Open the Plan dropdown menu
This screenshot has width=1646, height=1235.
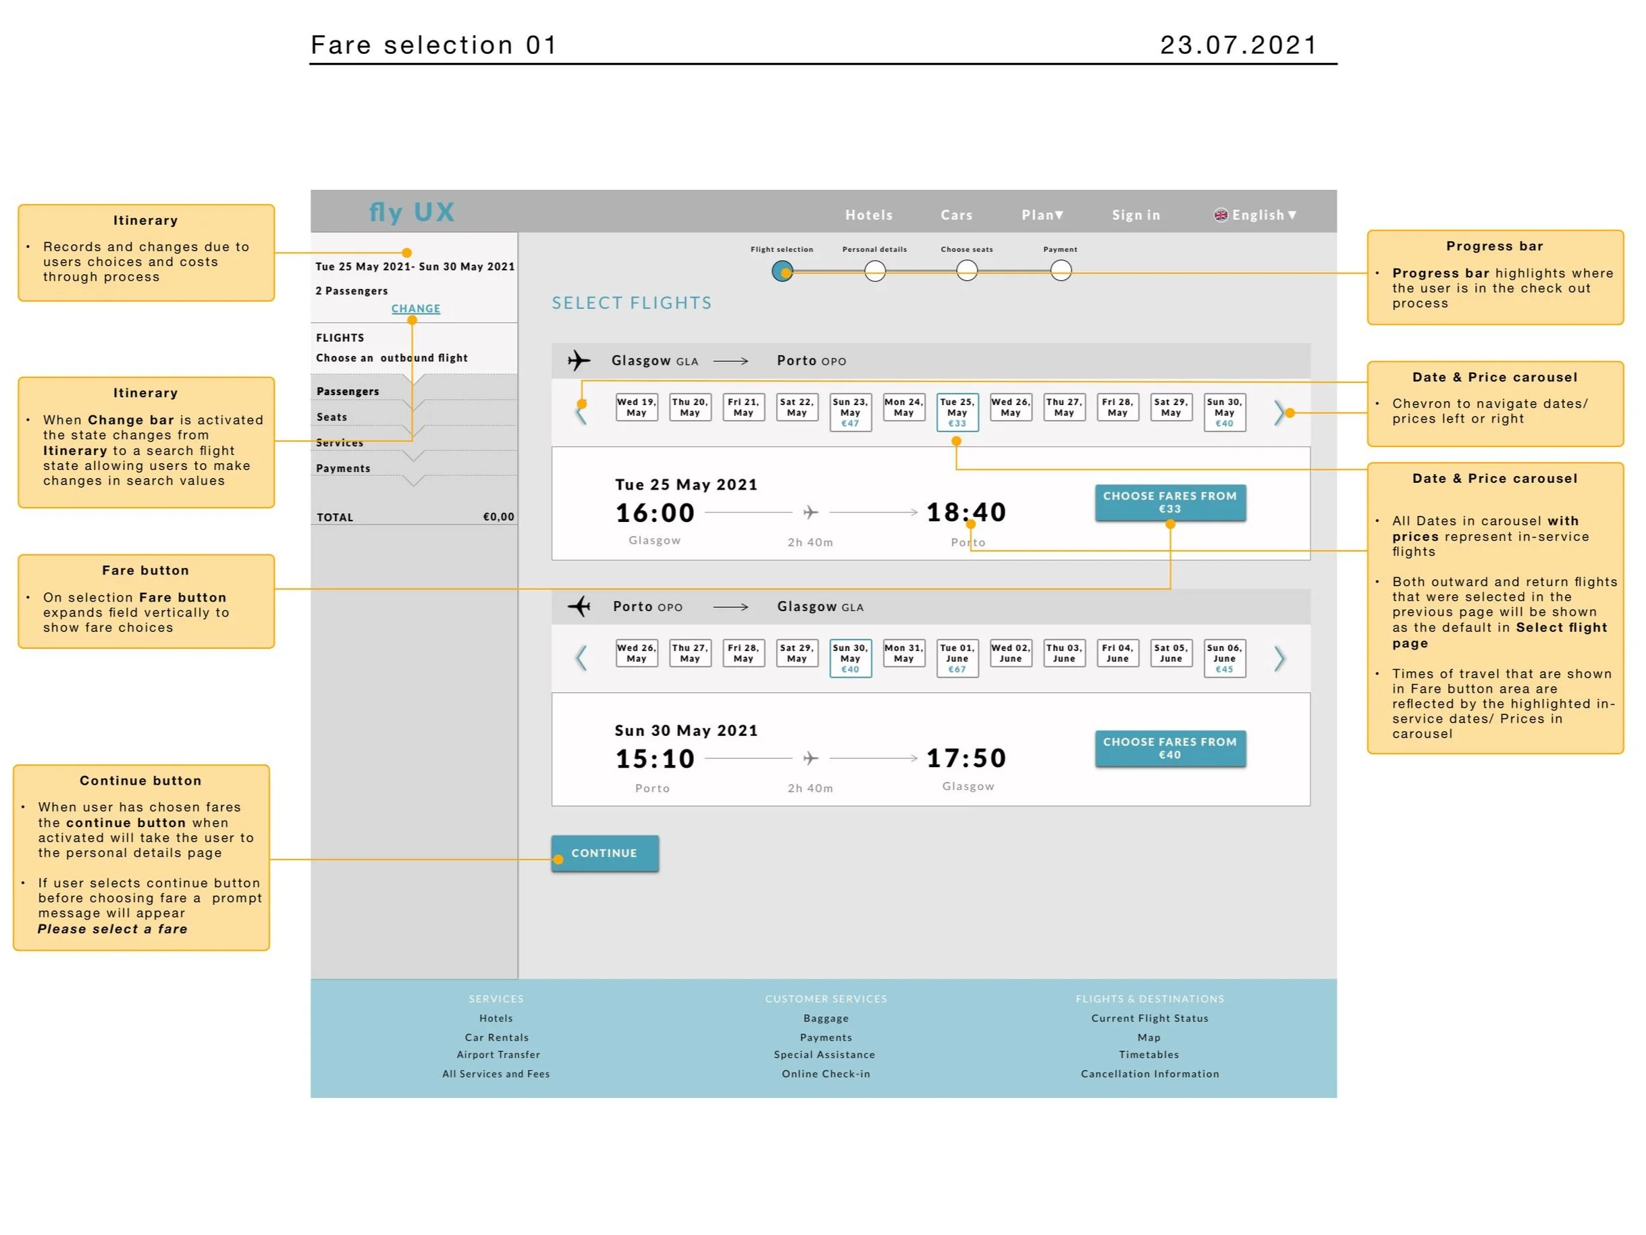coord(1043,215)
